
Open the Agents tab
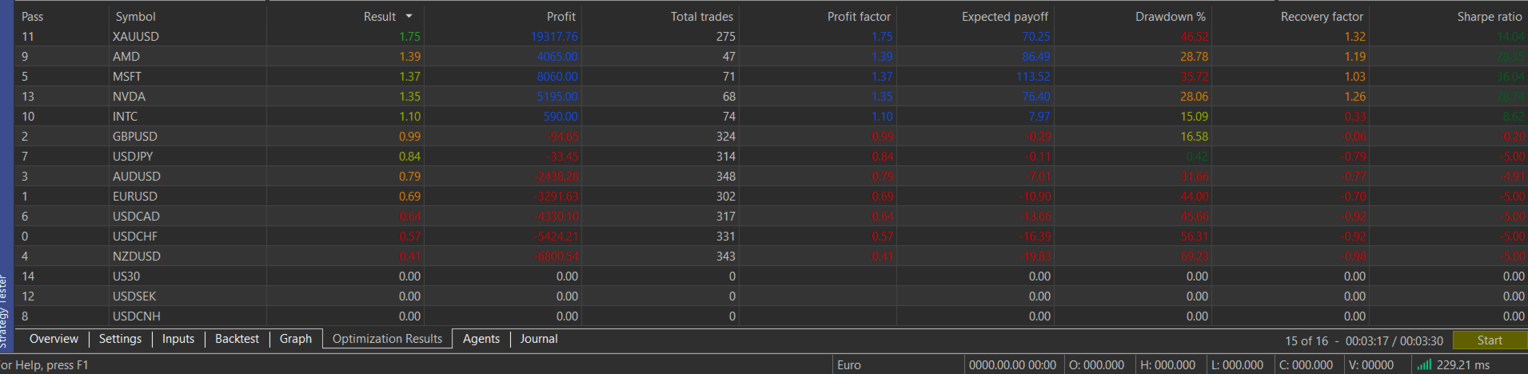(x=481, y=339)
